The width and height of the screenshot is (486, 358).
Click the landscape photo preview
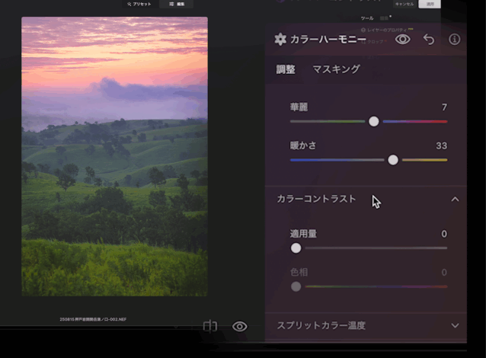pos(114,156)
